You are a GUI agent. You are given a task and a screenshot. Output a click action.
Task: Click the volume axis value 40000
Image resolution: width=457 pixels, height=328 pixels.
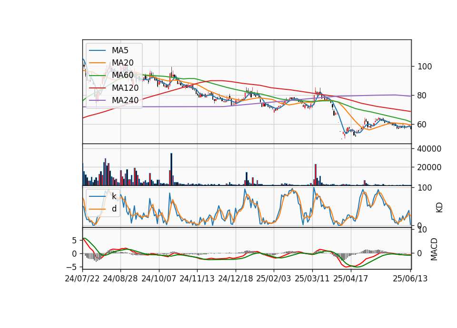click(429, 149)
